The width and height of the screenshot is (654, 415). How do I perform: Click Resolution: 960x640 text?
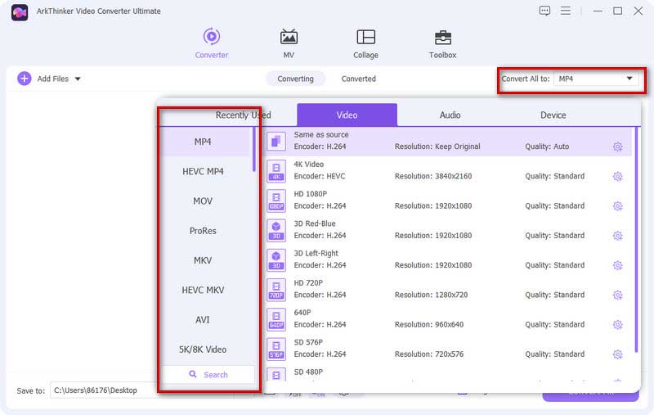(428, 324)
